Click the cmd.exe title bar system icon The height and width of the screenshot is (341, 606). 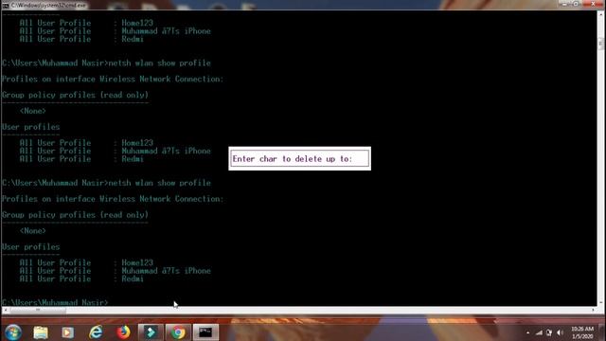pos(5,6)
